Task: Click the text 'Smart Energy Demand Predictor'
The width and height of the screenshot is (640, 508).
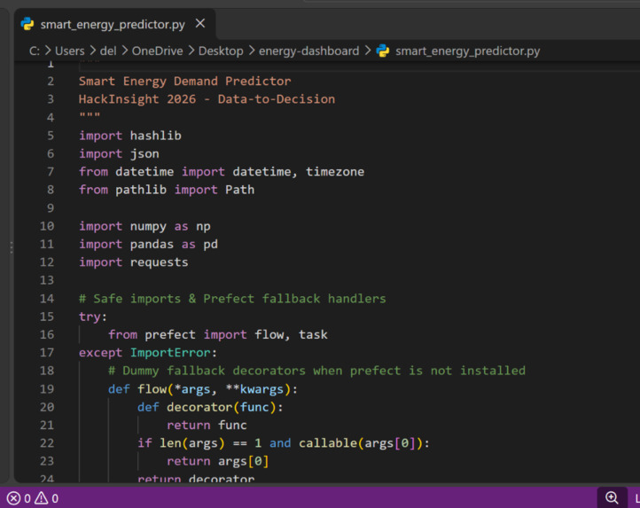Action: (x=185, y=81)
